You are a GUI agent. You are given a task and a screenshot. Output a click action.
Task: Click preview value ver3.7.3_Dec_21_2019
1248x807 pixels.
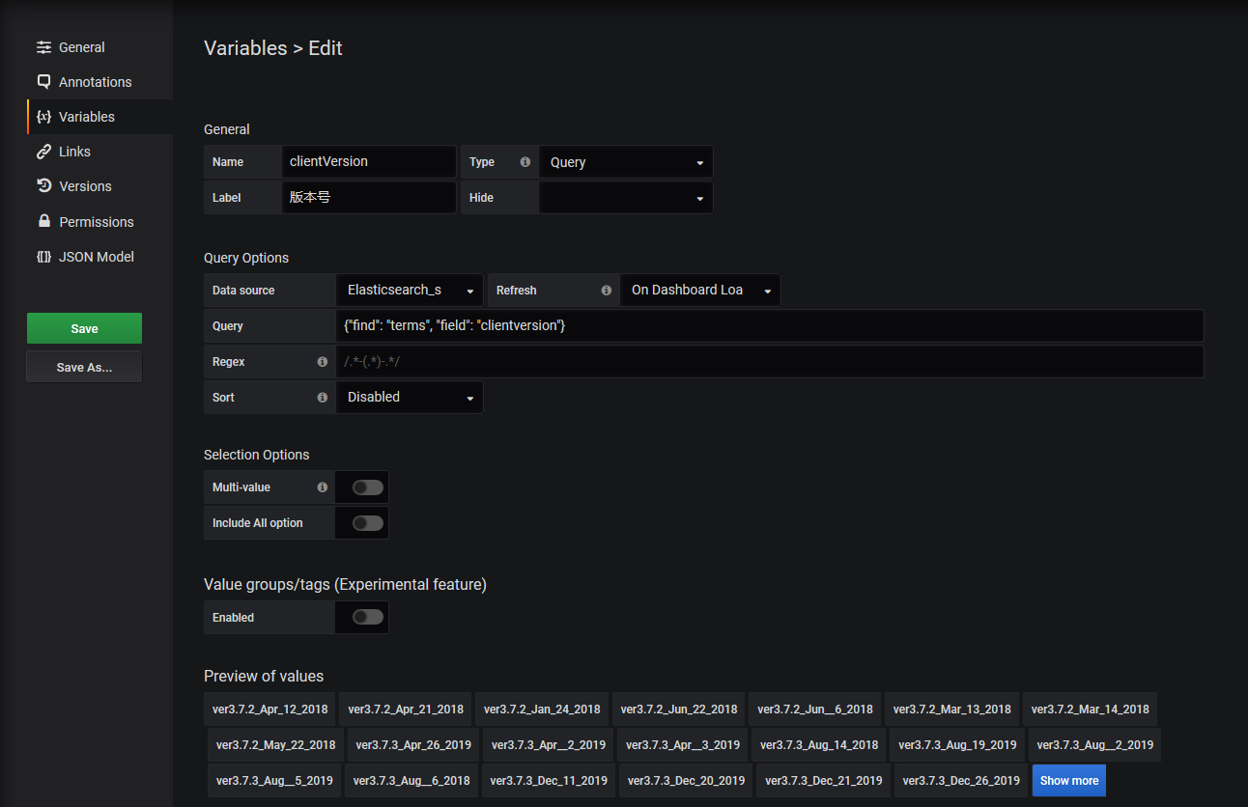[x=823, y=780]
